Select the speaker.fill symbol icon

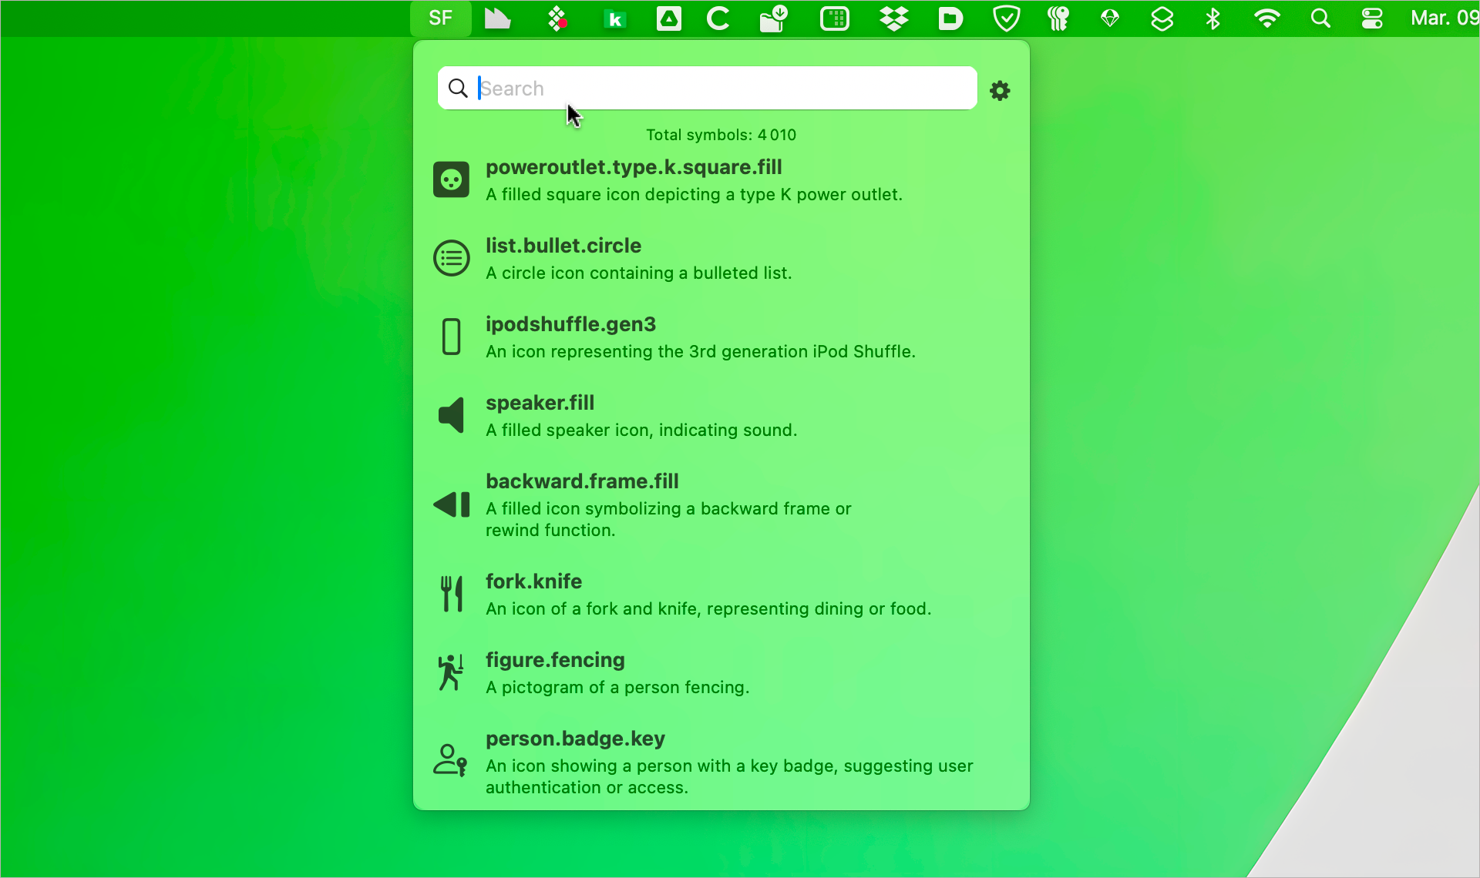tap(451, 415)
